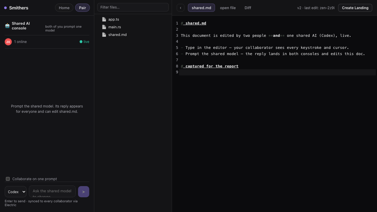
Task: Click the shared.md file icon in list
Action: pyautogui.click(x=104, y=34)
